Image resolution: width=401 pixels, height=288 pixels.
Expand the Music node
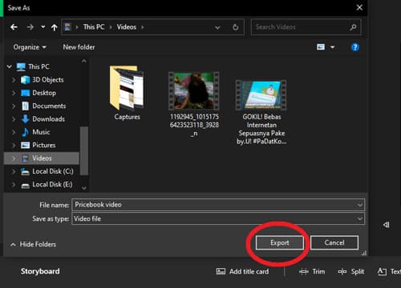[14, 132]
